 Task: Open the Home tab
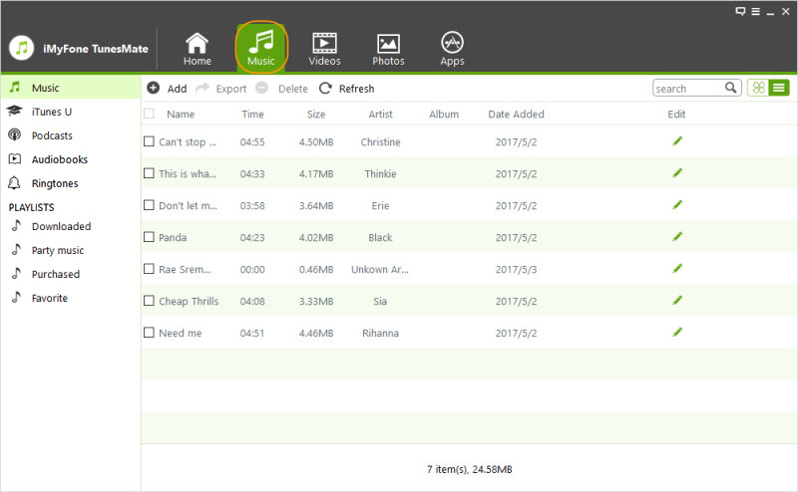pyautogui.click(x=197, y=49)
